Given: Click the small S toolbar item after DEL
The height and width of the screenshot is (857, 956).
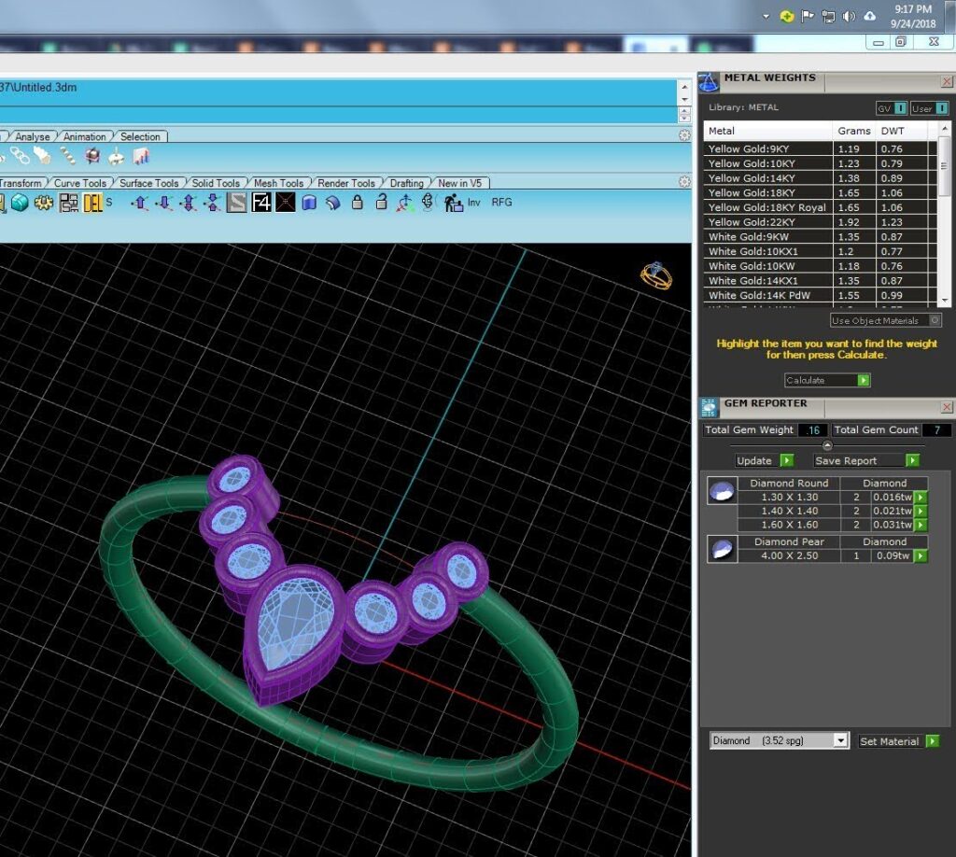Looking at the screenshot, I should (109, 202).
